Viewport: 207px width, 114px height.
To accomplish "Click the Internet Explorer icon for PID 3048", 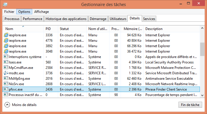I will point(6,51).
